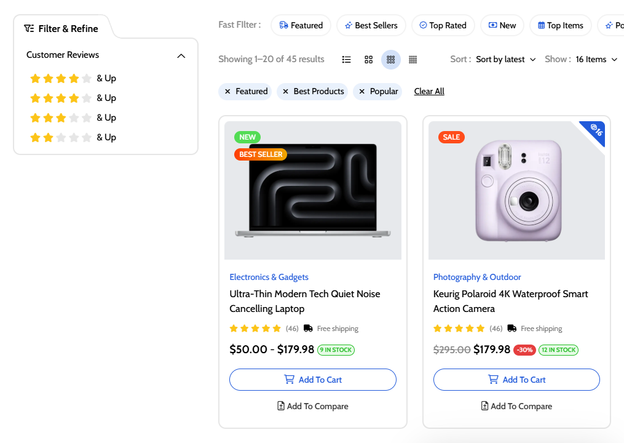Switch to list view layout
Image resolution: width=624 pixels, height=443 pixels.
tap(347, 60)
